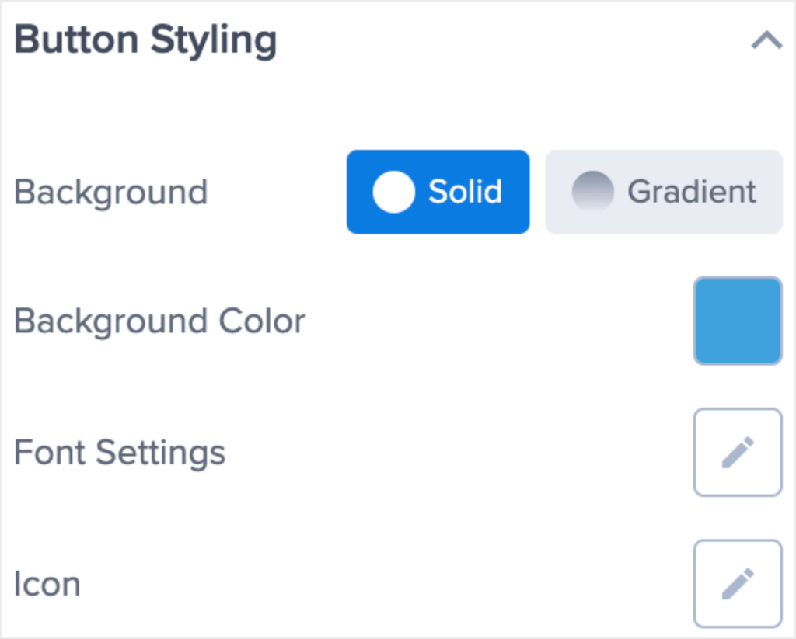Image resolution: width=796 pixels, height=639 pixels.
Task: Click the Button Styling header
Action: coord(146,39)
